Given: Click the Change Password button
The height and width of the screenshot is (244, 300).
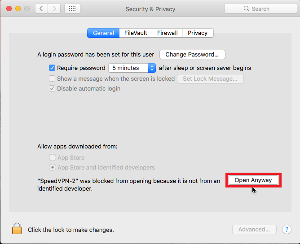Looking at the screenshot, I should point(192,55).
